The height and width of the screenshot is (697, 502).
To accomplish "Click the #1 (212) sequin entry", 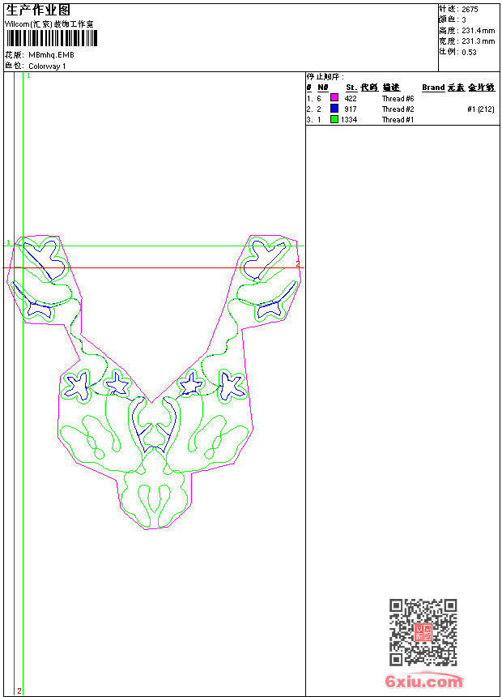I will pos(480,109).
